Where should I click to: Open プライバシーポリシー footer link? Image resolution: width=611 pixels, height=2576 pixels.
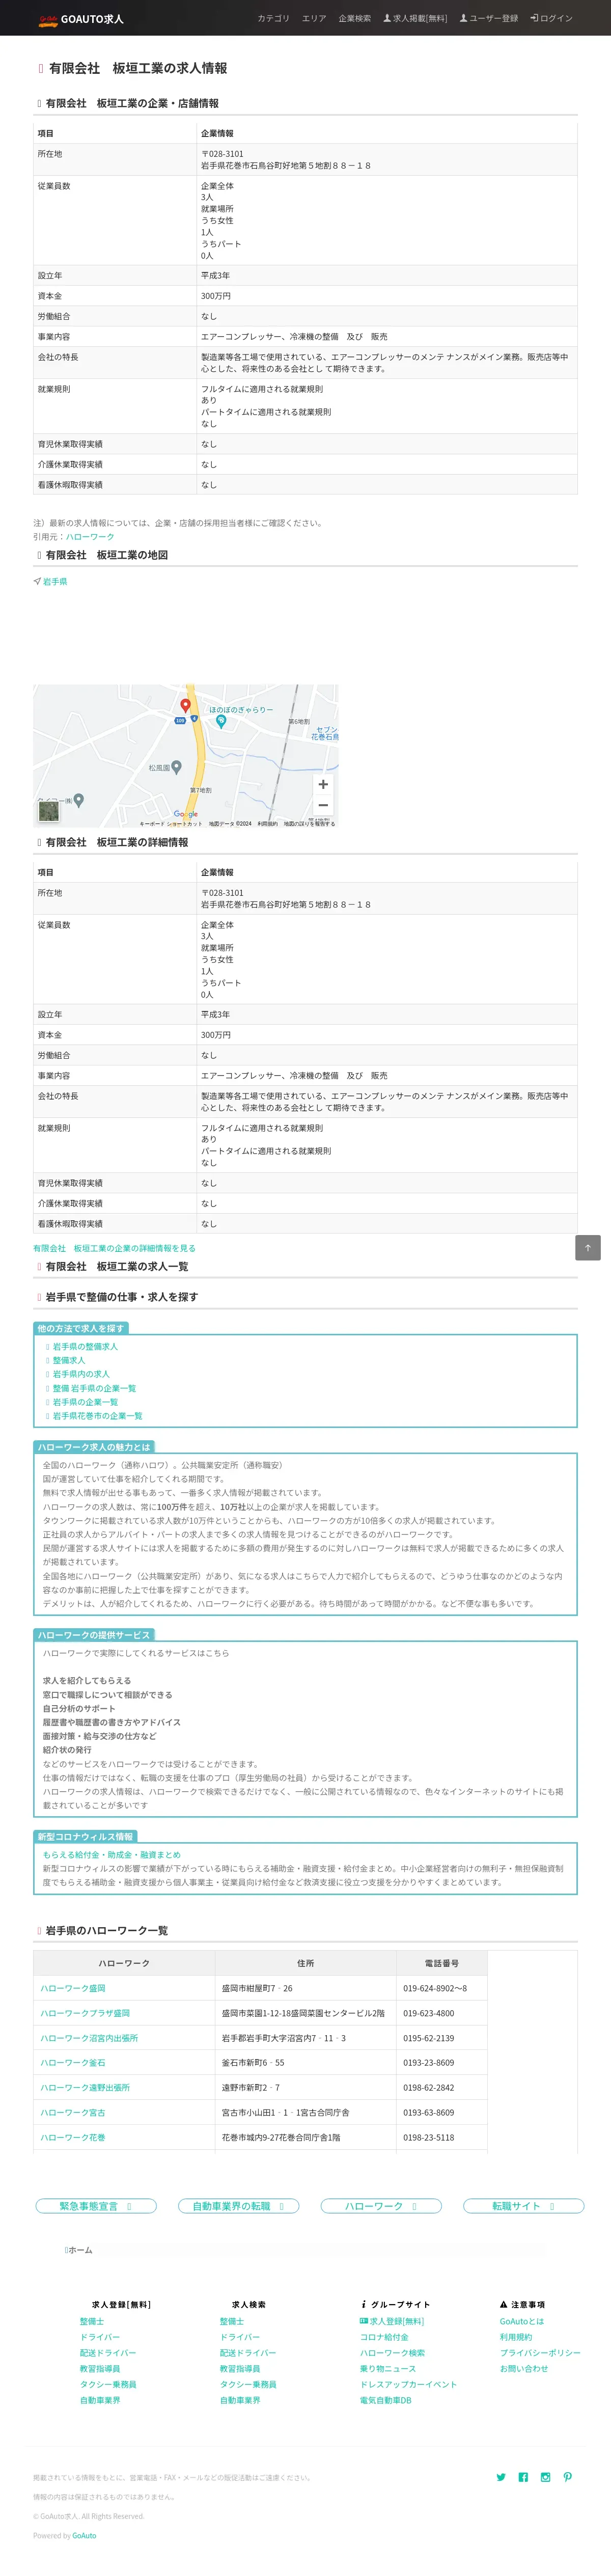[x=540, y=2353]
